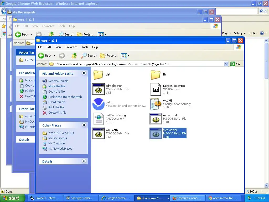Click the Go button beside address bar
The height and width of the screenshot is (202, 269).
[x=235, y=64]
